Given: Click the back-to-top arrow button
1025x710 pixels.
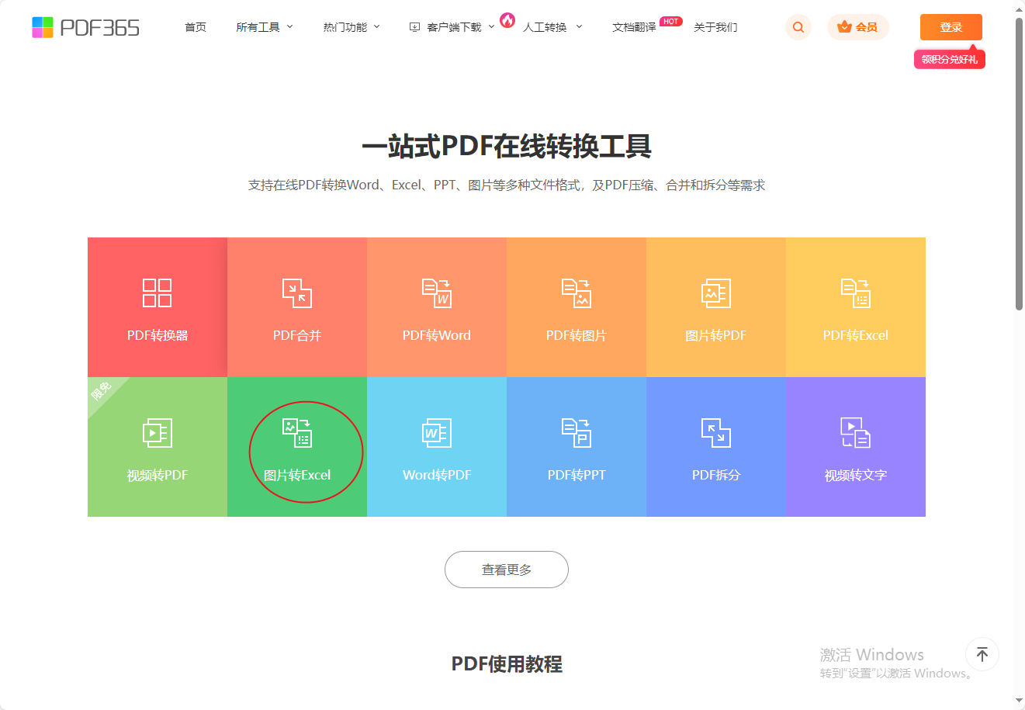Looking at the screenshot, I should 982,654.
